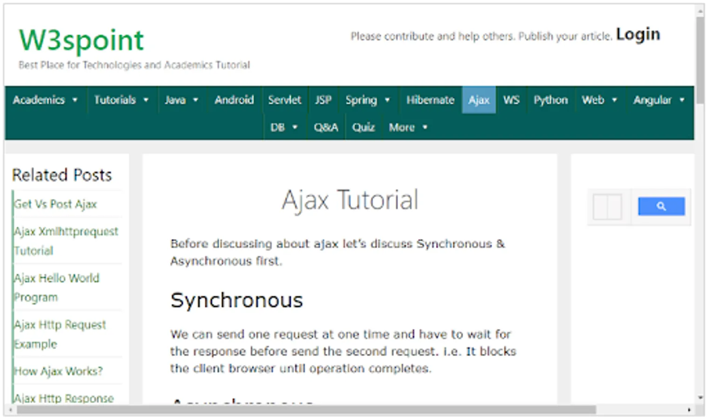The width and height of the screenshot is (709, 419).
Task: Expand the Web dropdown arrow
Action: coord(614,100)
